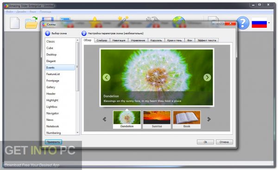Viewport: 278px width, 170px height.
Task: Select the Dandelion thumbnail
Action: click(x=127, y=120)
